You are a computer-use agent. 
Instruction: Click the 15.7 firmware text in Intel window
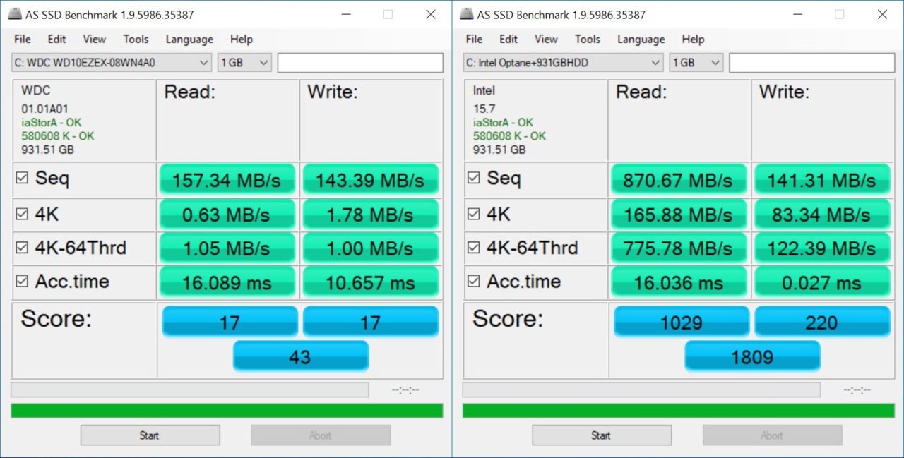pos(484,109)
